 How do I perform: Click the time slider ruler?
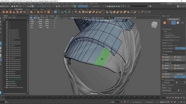[80, 97]
